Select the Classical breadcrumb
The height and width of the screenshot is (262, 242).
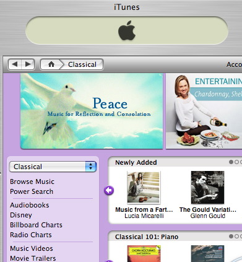pyautogui.click(x=82, y=64)
